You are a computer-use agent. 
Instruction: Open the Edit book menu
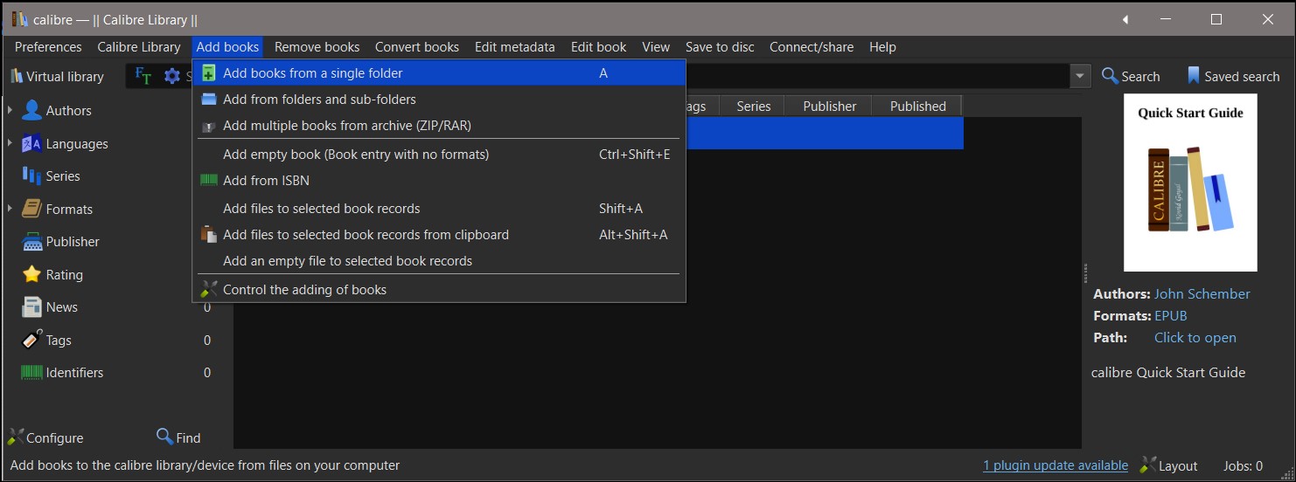click(598, 47)
